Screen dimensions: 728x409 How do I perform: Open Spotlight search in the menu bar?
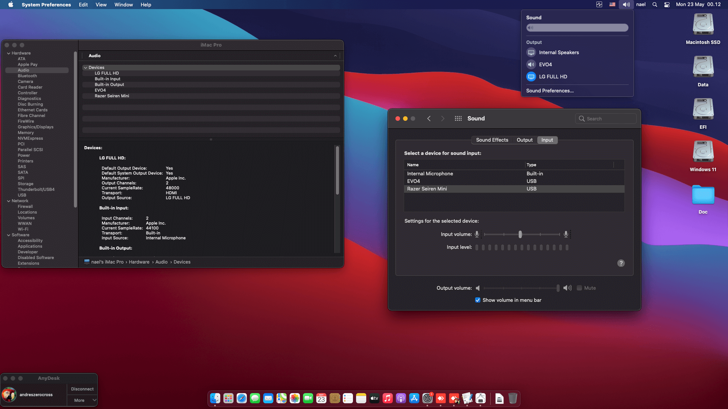tap(654, 5)
